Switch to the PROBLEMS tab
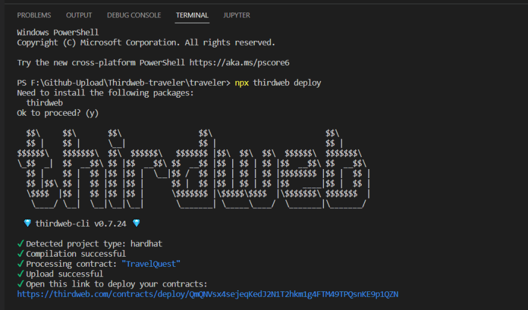Viewport: 528px width, 310px height. point(34,15)
